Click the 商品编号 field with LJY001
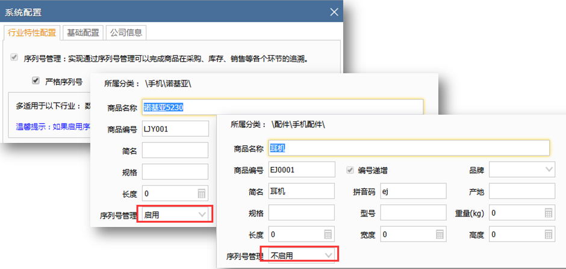Screen dimensions: 566x269 175,128
